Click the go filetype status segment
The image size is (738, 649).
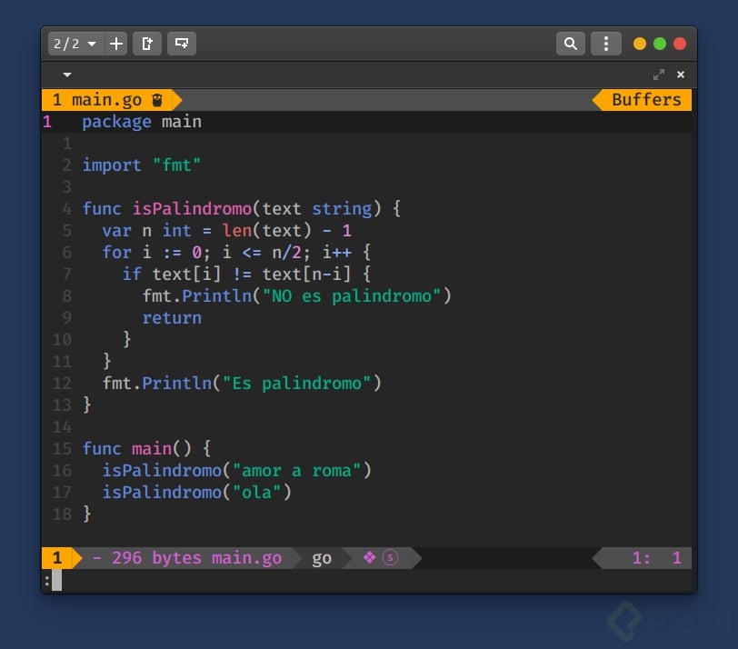point(322,558)
